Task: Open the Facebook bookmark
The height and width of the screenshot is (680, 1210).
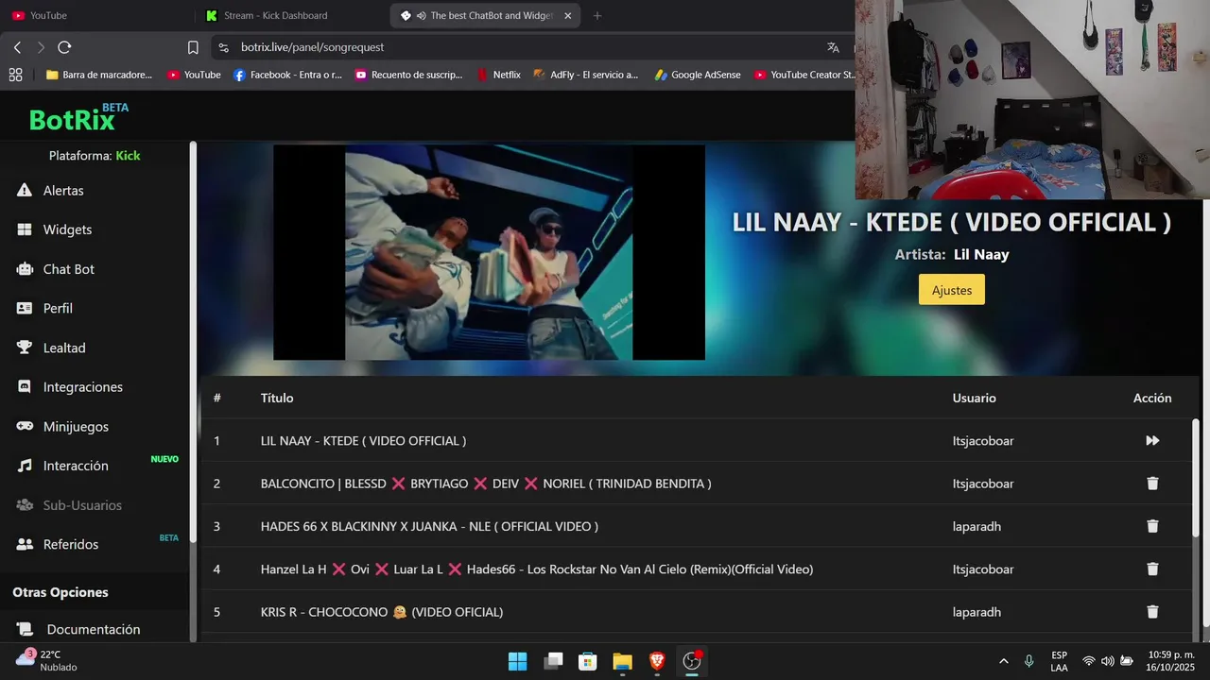Action: (x=287, y=75)
